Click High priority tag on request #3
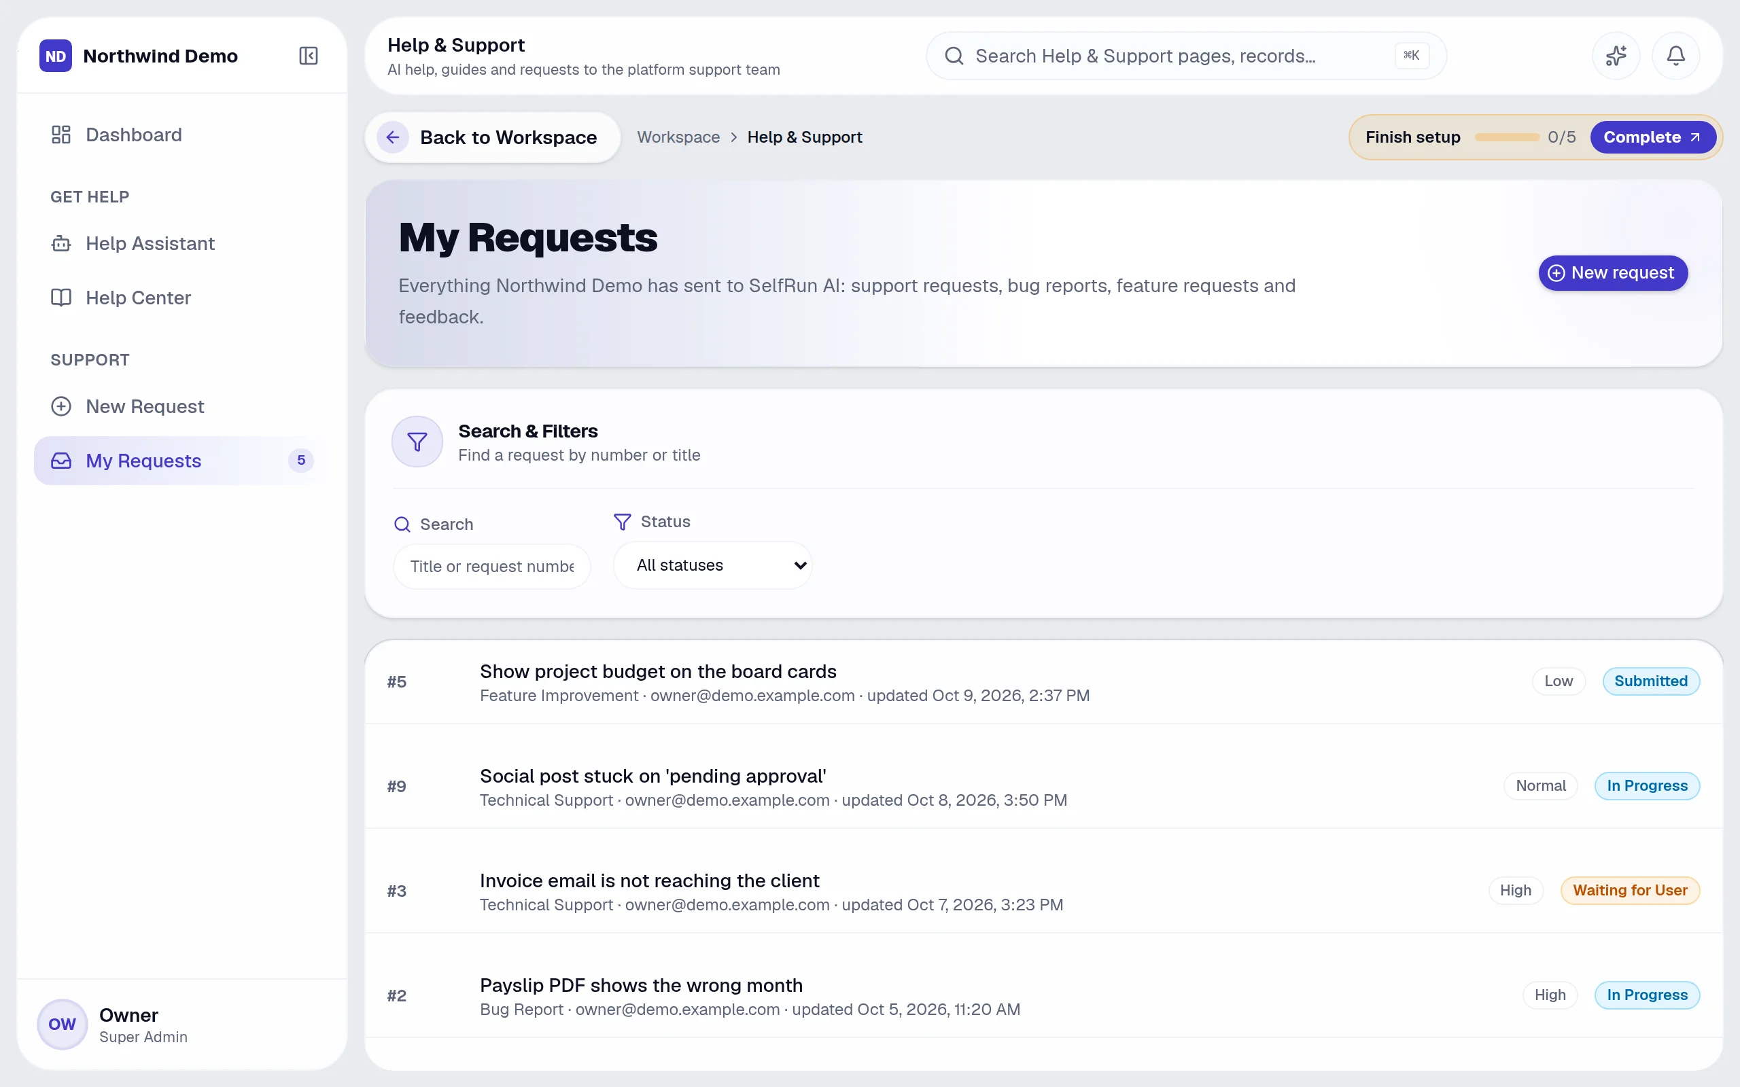The height and width of the screenshot is (1087, 1740). (1516, 890)
